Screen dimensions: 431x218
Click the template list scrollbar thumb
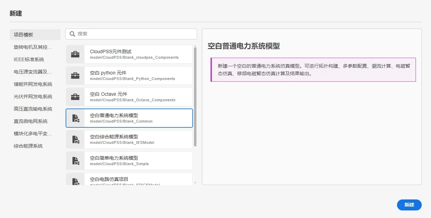pos(195,96)
